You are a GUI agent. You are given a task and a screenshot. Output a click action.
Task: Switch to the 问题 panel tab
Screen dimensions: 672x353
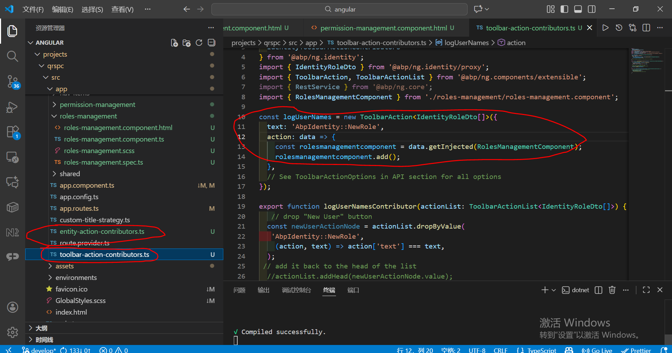(x=239, y=290)
